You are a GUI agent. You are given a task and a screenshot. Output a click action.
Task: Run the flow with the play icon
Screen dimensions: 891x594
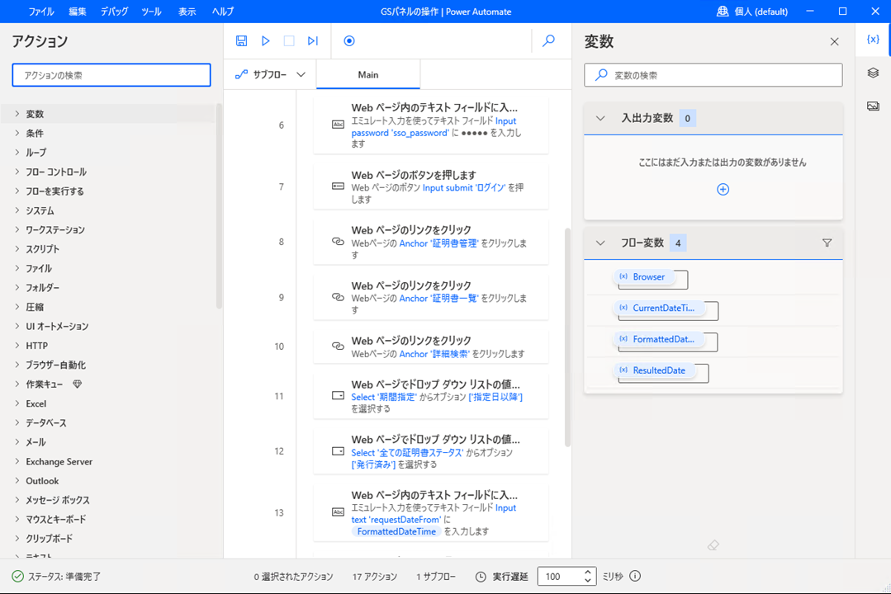click(266, 40)
